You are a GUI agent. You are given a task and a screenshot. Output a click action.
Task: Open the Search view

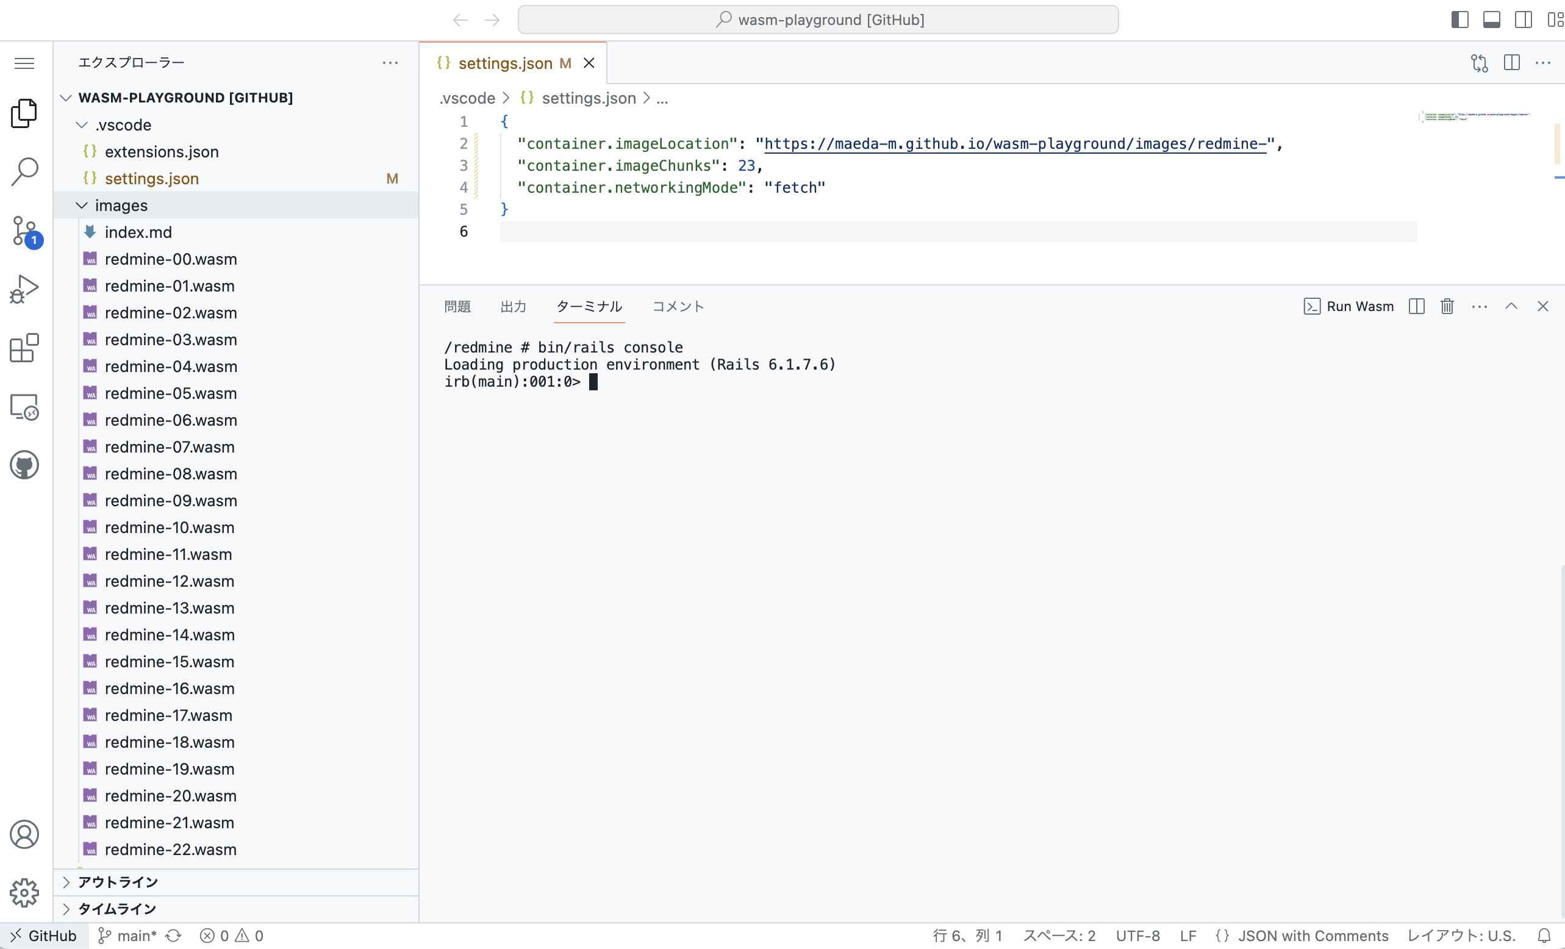pyautogui.click(x=24, y=170)
